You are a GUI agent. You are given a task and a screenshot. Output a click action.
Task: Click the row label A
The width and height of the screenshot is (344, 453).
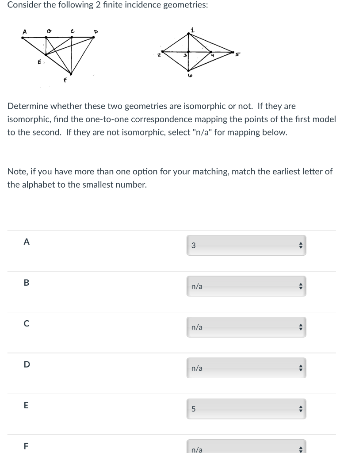pyautogui.click(x=27, y=242)
